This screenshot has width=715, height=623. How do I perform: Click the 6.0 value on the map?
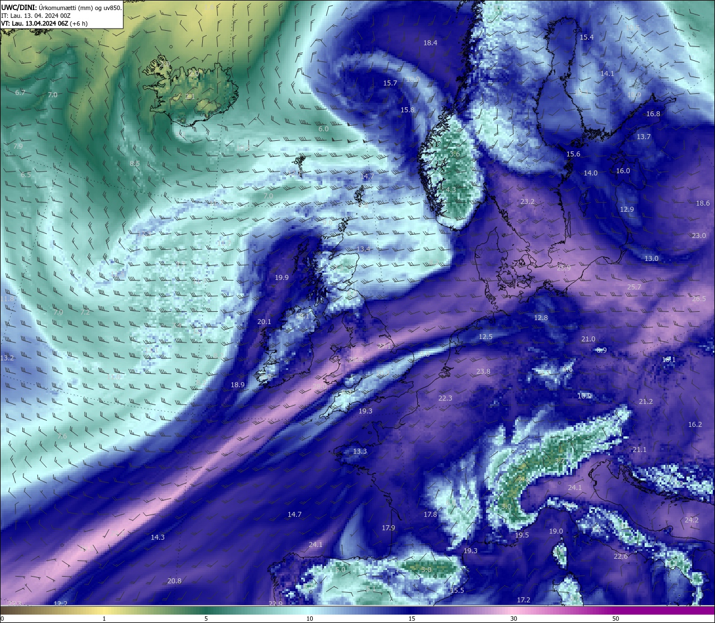click(x=323, y=129)
